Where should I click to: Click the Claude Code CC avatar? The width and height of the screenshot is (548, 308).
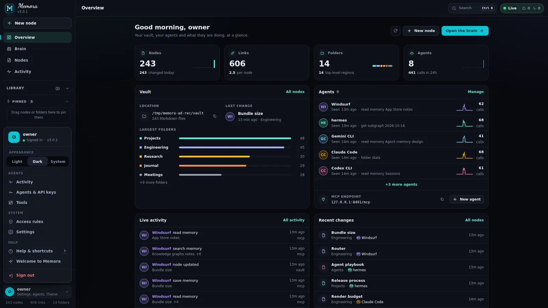click(x=323, y=155)
